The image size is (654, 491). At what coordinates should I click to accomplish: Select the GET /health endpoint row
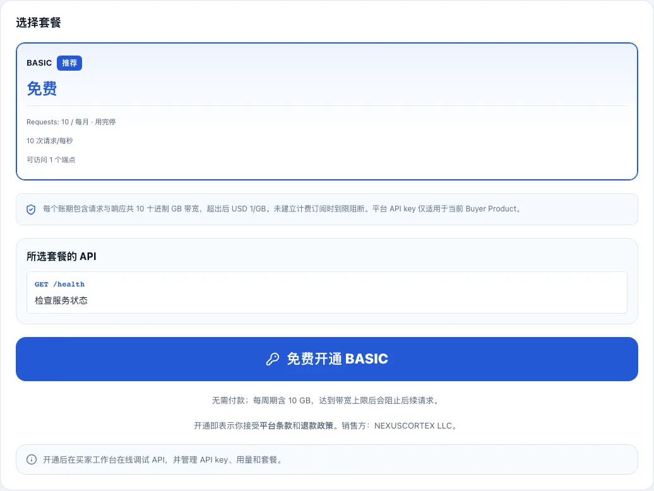coord(327,292)
